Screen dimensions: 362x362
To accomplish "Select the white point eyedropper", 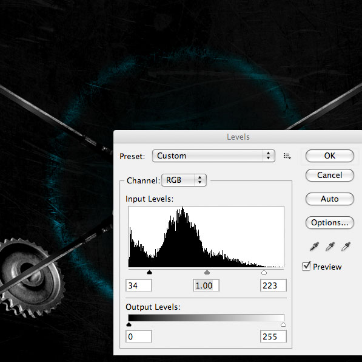I will coord(346,247).
